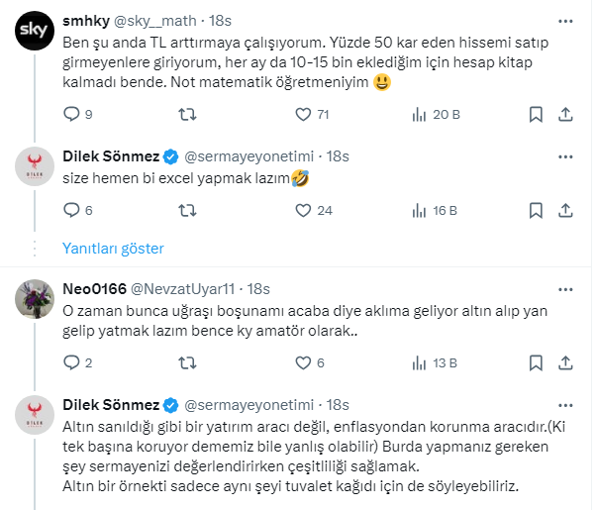Reply to smhky's tweet
597x510 pixels.
point(71,115)
